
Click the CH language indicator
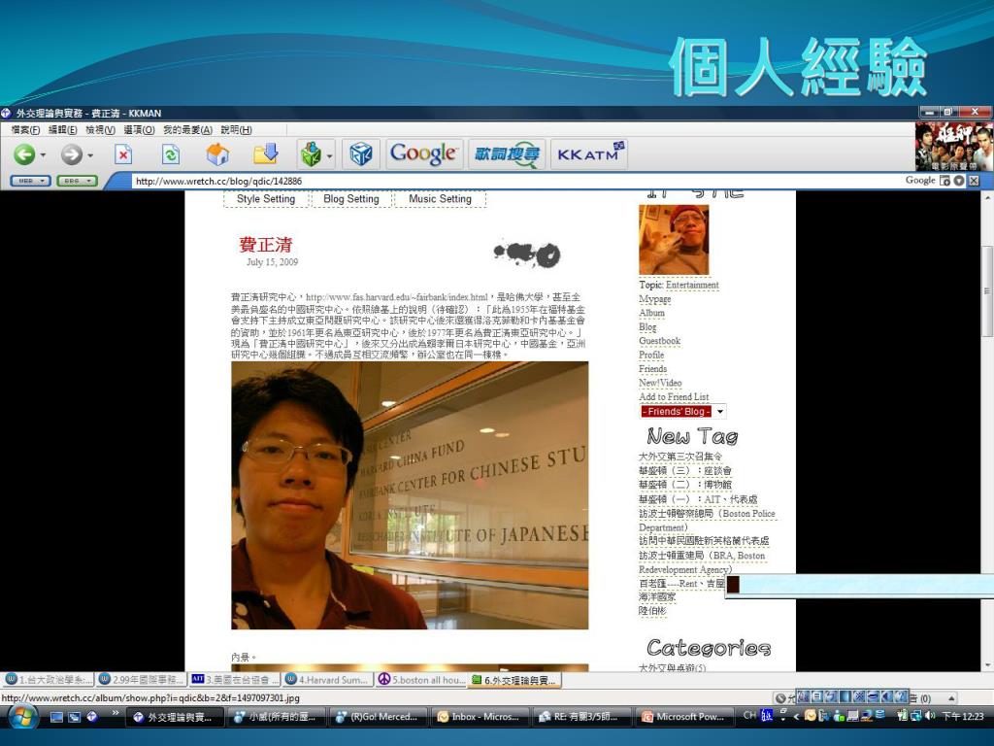point(749,716)
